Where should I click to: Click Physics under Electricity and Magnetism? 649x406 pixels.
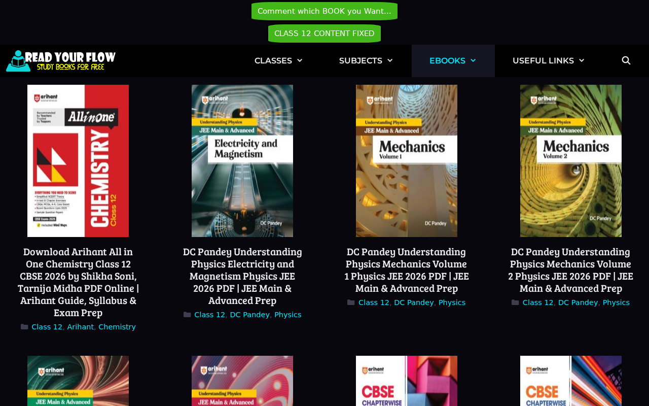point(288,315)
